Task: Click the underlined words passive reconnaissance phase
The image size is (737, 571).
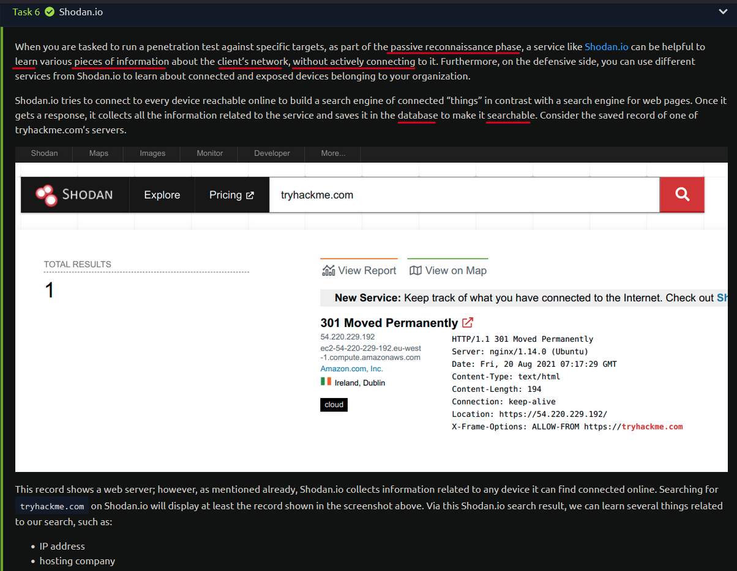Action: (x=455, y=46)
